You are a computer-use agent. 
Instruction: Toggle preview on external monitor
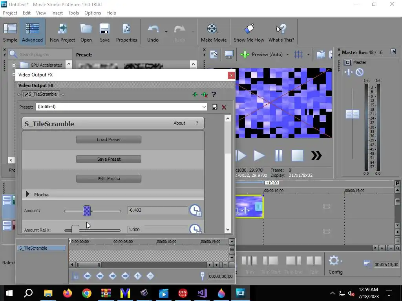(x=229, y=54)
